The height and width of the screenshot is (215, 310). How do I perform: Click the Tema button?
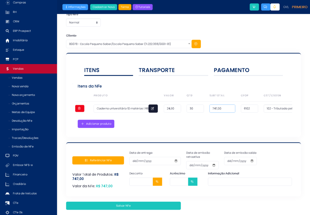125,7
